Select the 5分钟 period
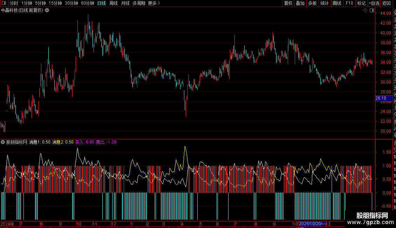 pos(40,3)
